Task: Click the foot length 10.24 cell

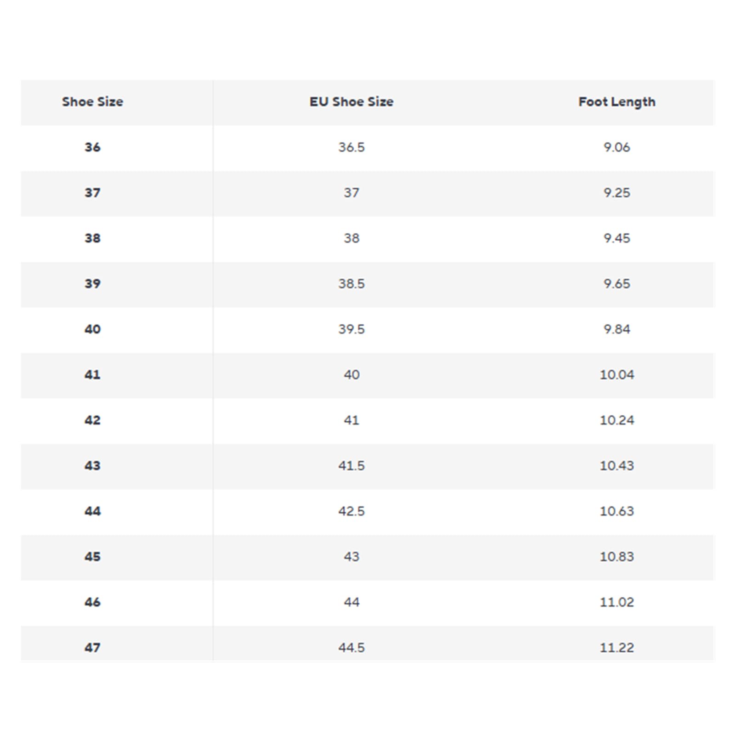Action: tap(617, 420)
